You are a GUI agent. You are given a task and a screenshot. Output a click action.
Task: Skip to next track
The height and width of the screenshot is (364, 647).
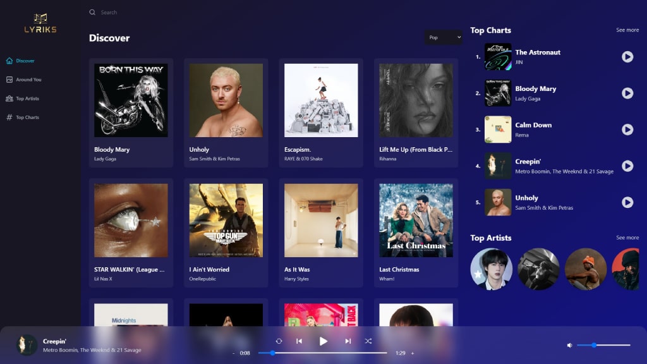point(348,341)
